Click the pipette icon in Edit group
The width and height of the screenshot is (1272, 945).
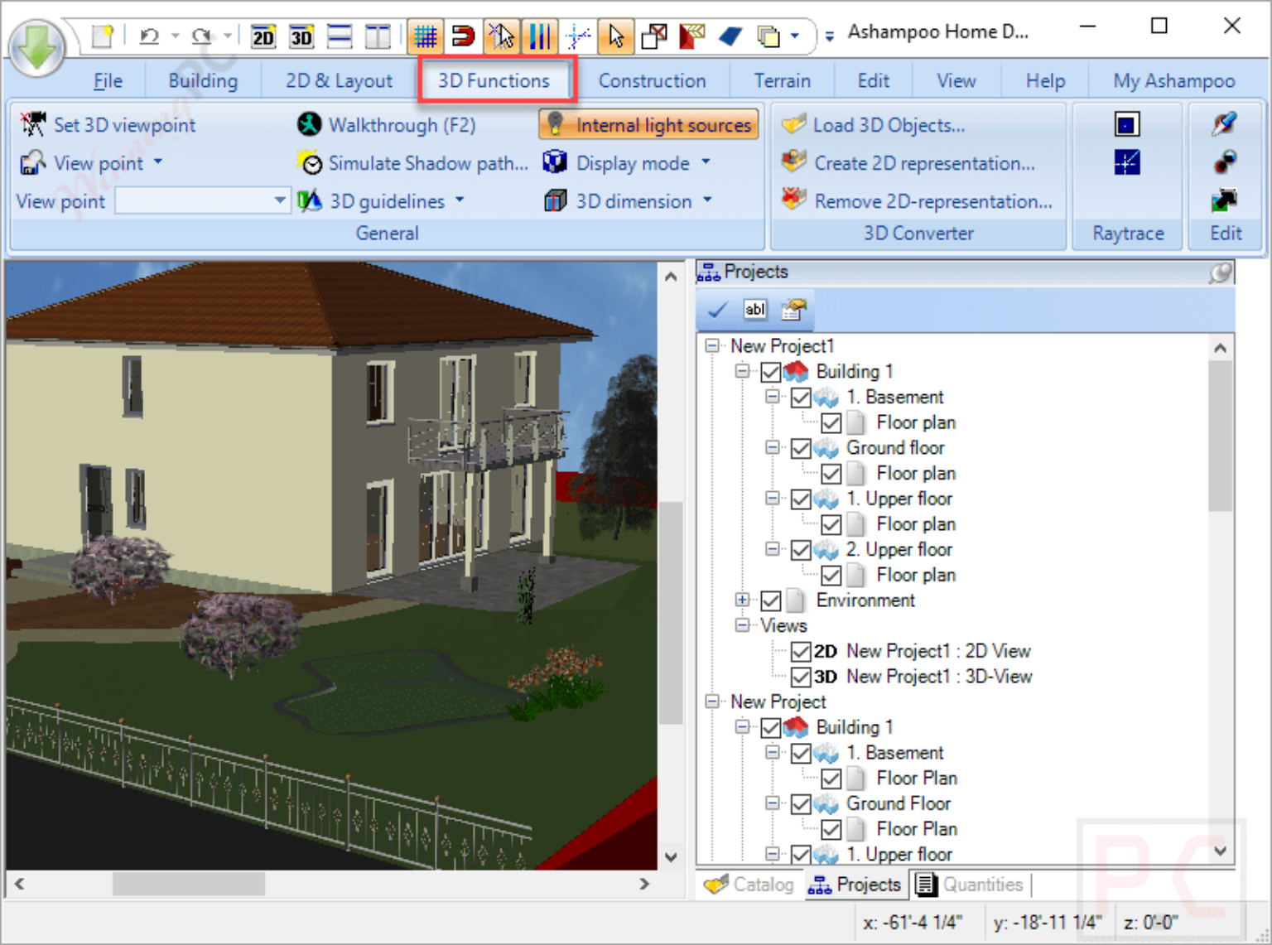click(1225, 124)
